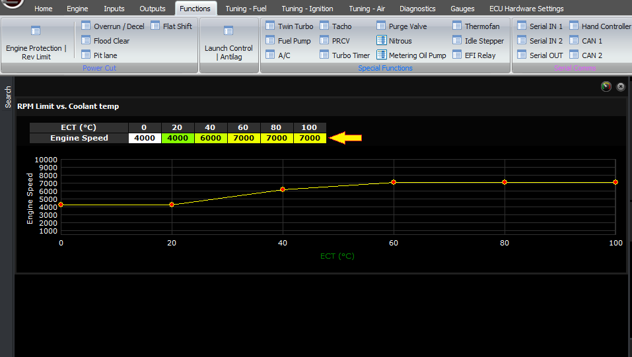Open Twin Turbo function
Image resolution: width=632 pixels, height=357 pixels.
pyautogui.click(x=289, y=26)
